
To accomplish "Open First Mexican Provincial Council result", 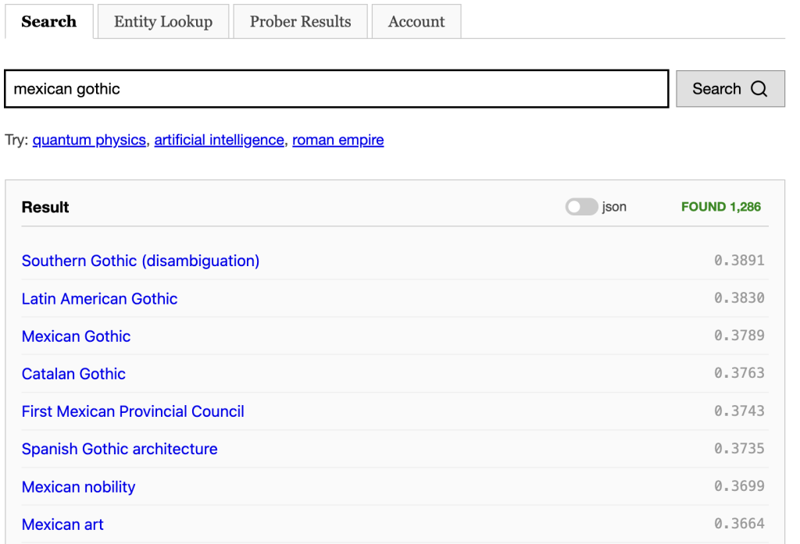I will pyautogui.click(x=133, y=411).
